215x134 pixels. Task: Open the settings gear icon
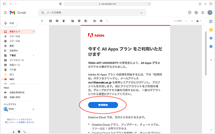196,13
